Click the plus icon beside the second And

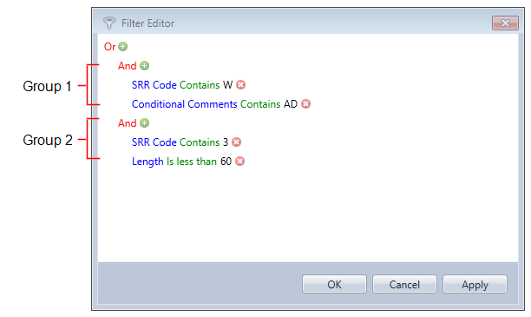(145, 123)
